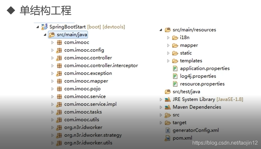The height and width of the screenshot is (149, 261).
Task: Select the pom.xml file name
Action: 182,138
